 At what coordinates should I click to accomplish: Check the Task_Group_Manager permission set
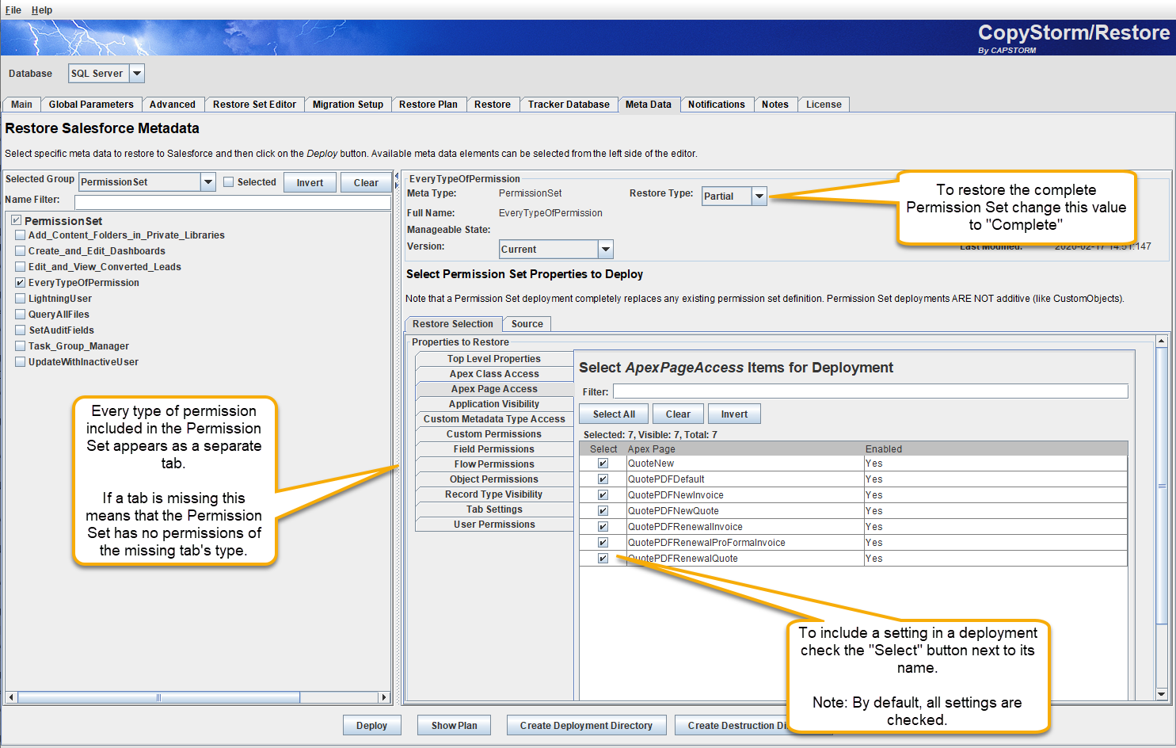(x=21, y=346)
